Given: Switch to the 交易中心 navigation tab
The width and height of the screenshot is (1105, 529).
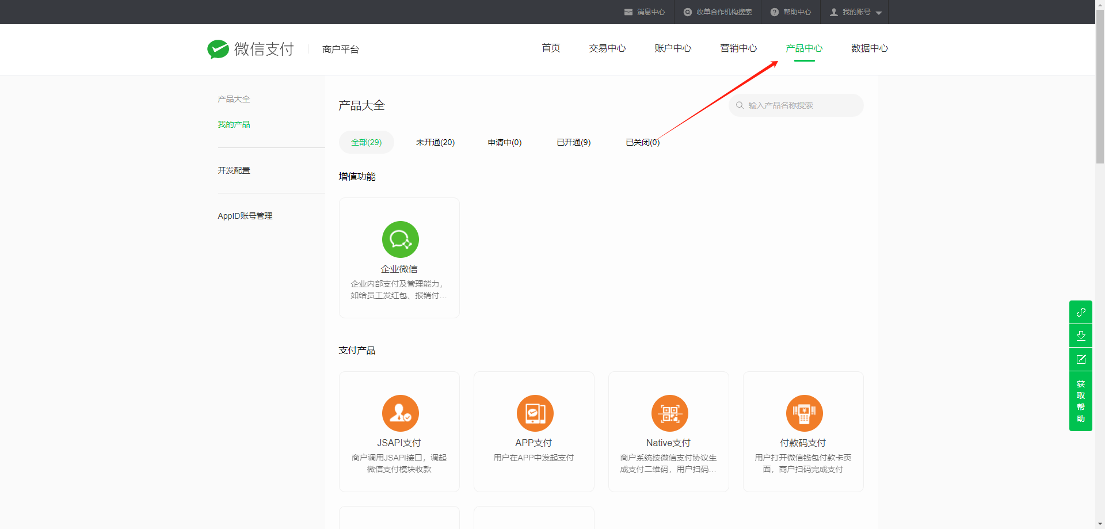Looking at the screenshot, I should pyautogui.click(x=607, y=48).
